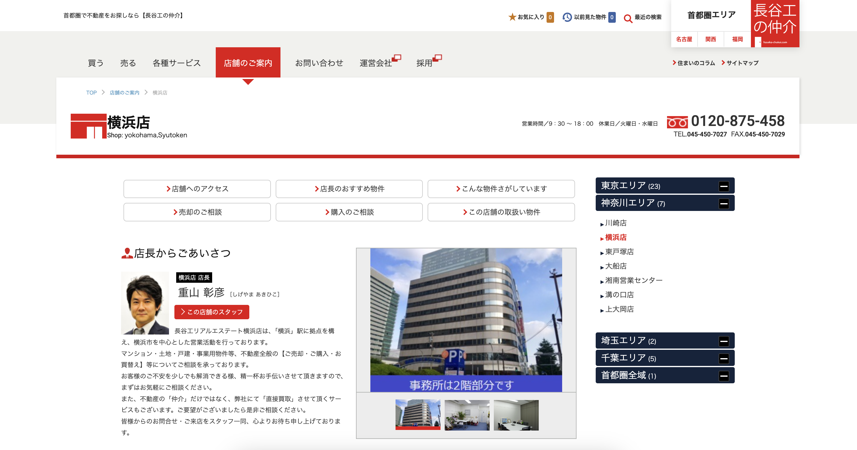Viewport: 857px width, 450px height.
Task: Click the 首都圏エリア label
Action: click(711, 15)
